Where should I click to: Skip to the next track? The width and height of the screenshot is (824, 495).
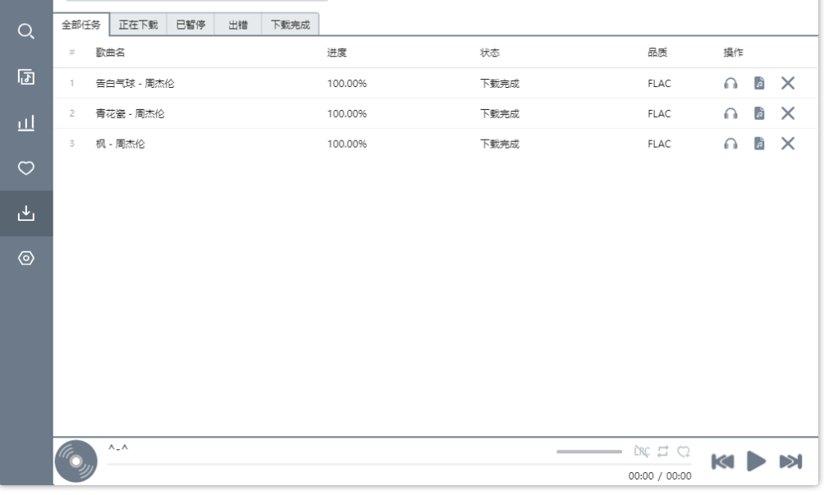[x=790, y=461]
